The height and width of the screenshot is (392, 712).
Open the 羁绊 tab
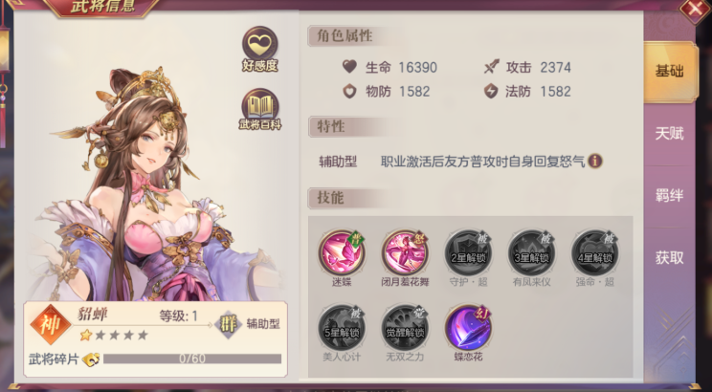[x=669, y=196]
